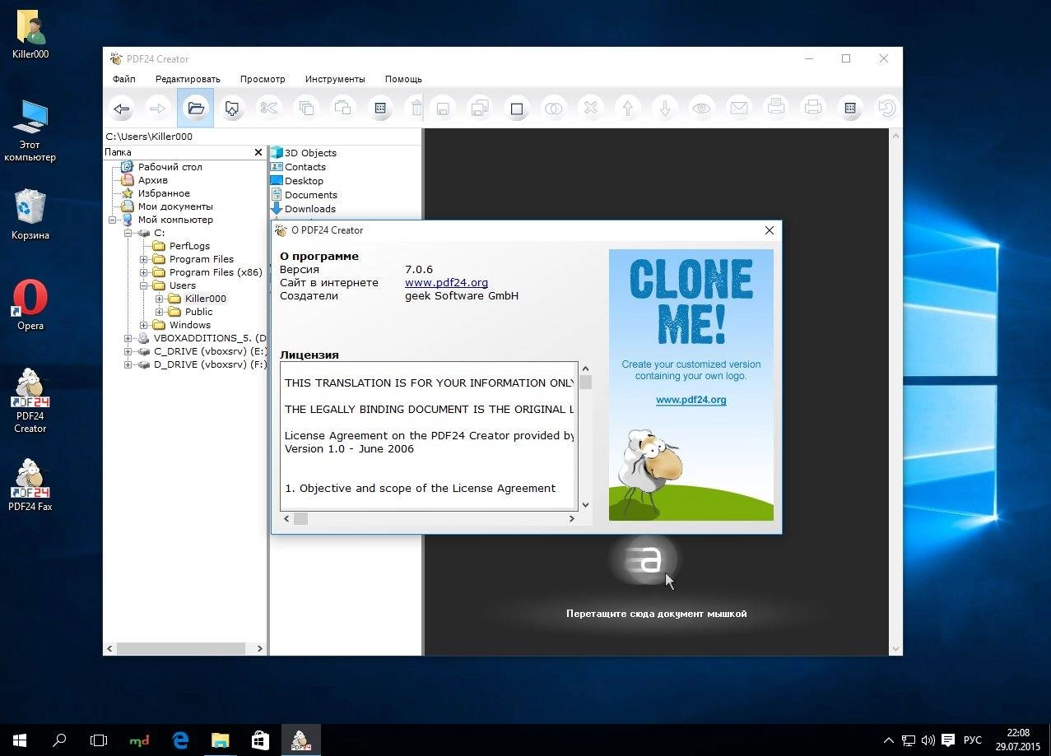Click the back arrow toolbar icon

pos(122,109)
